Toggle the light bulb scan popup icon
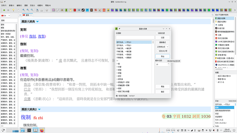Viewport: 237px width, 133px height. tap(13, 10)
